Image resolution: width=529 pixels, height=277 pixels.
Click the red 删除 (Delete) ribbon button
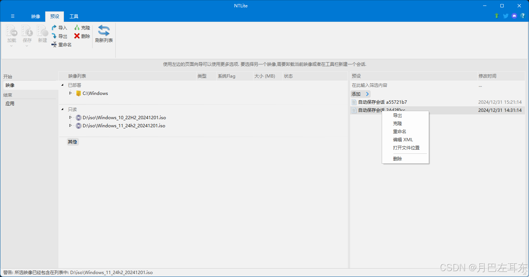pos(82,36)
